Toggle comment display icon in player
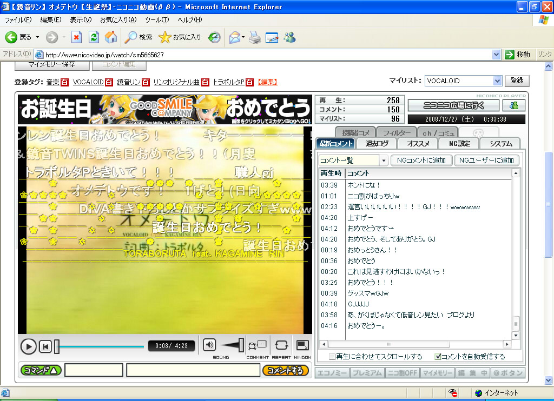This screenshot has height=401, width=554. (257, 345)
